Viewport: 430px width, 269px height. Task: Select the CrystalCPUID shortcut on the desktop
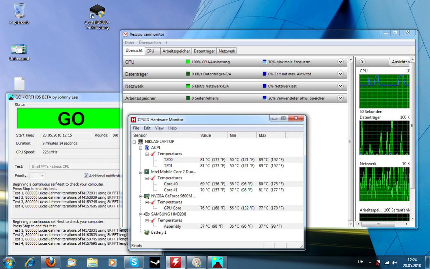tap(97, 17)
